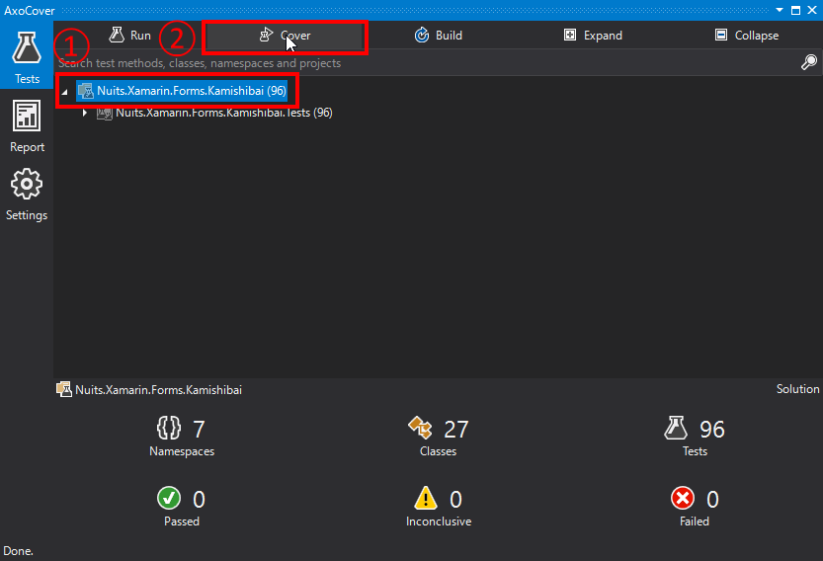
Task: Focus the test search input field
Action: click(425, 63)
